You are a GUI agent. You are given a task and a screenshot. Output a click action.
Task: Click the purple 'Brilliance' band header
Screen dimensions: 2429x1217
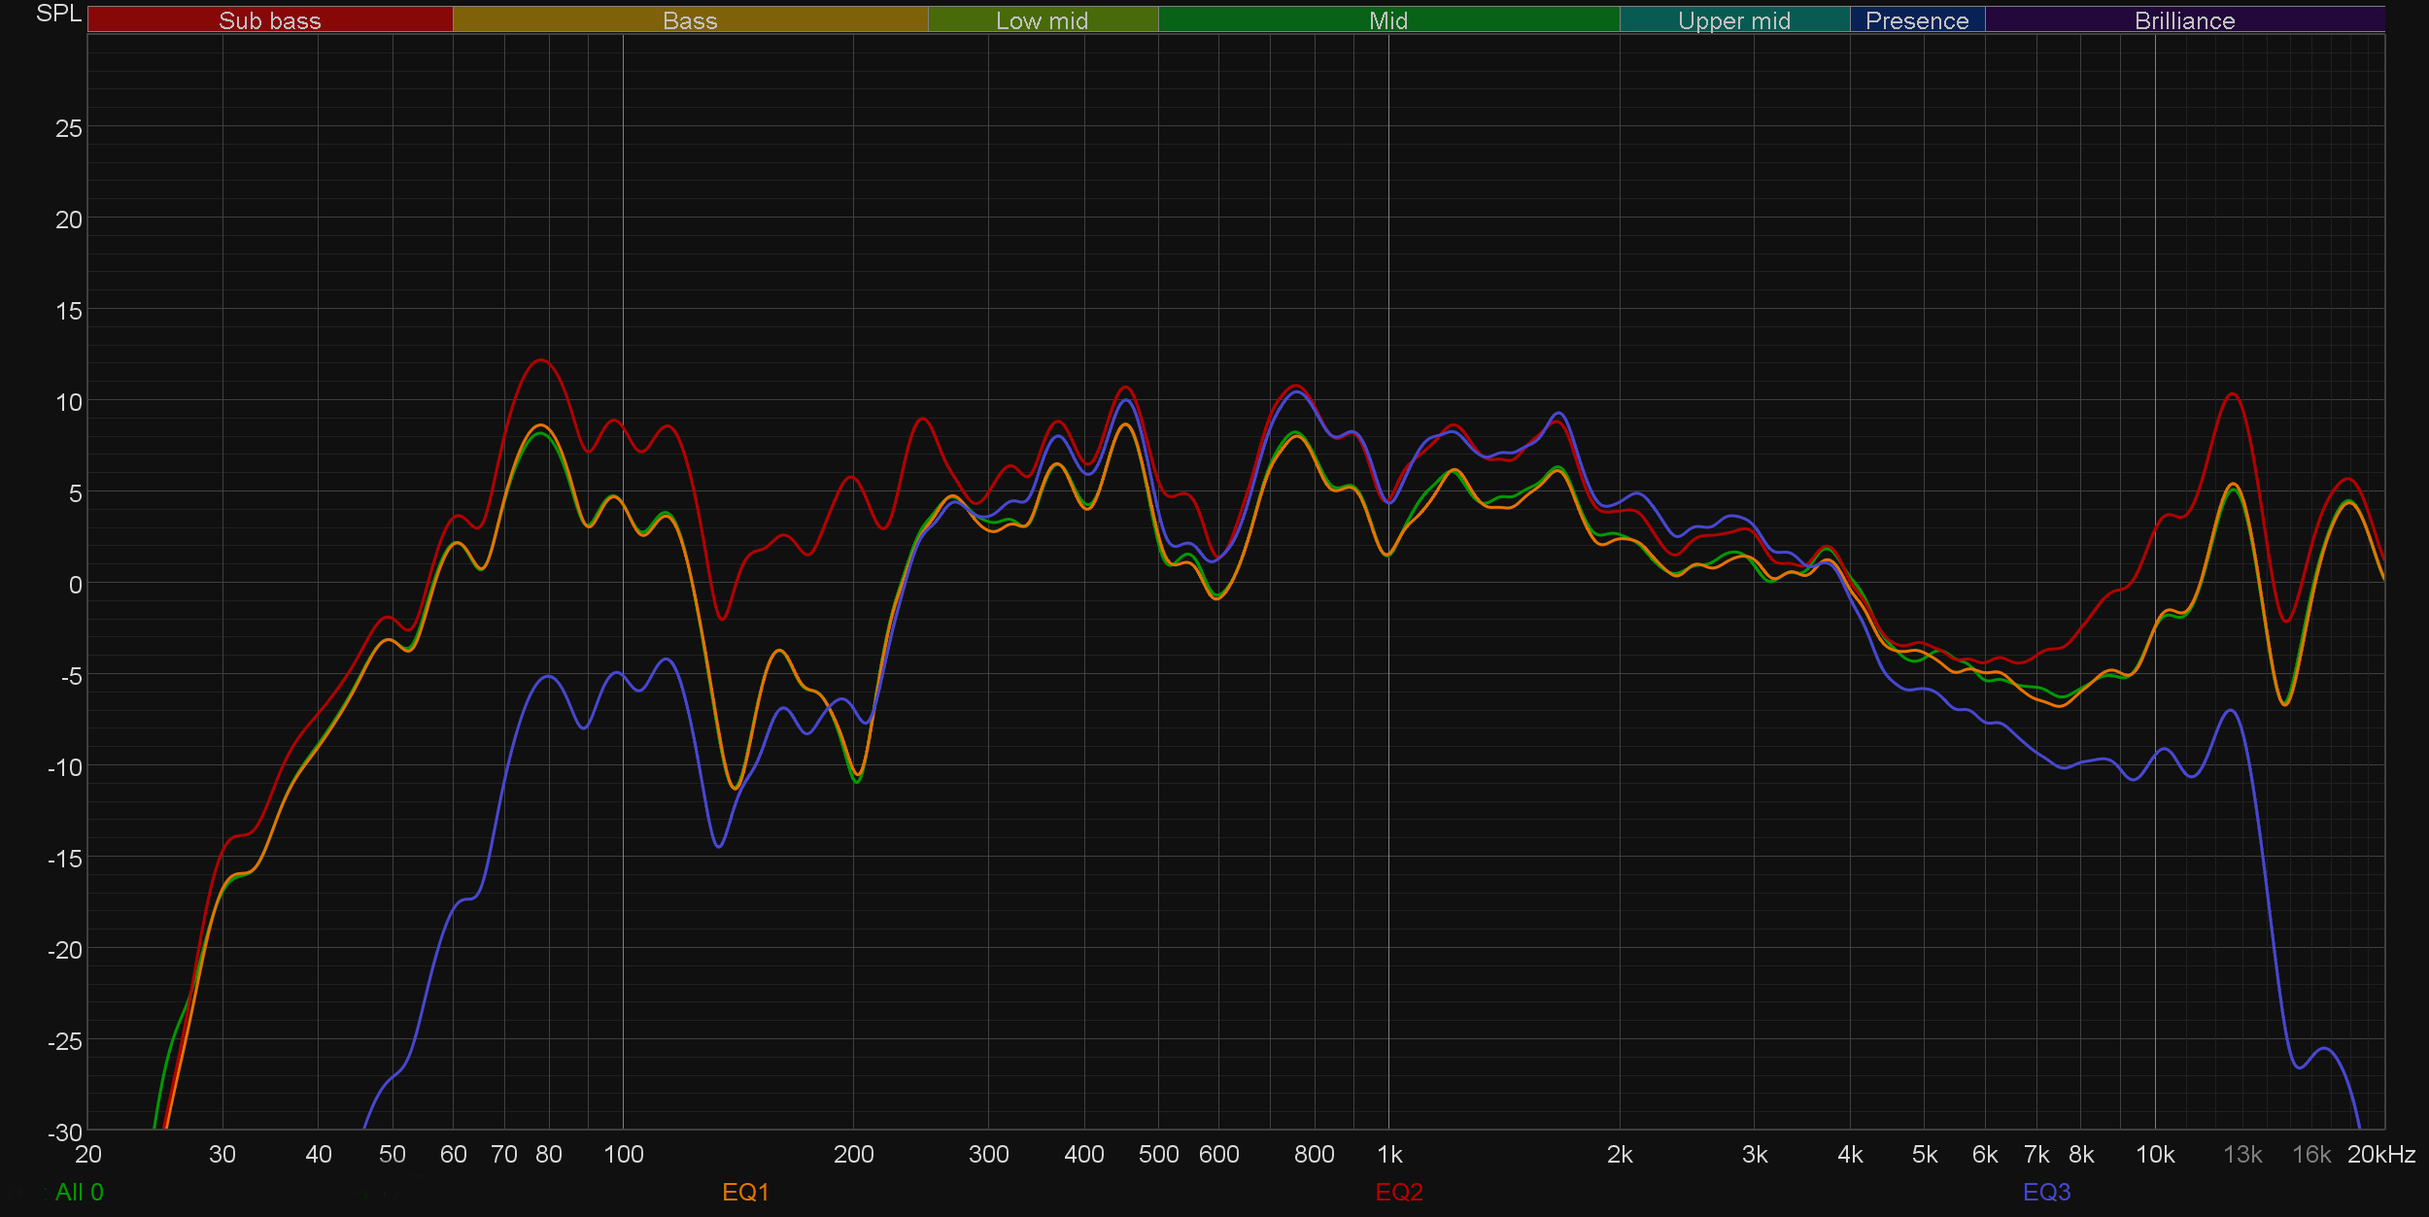2184,20
